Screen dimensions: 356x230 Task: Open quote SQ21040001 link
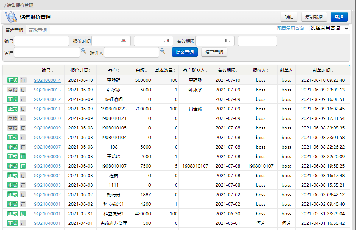tap(47, 223)
